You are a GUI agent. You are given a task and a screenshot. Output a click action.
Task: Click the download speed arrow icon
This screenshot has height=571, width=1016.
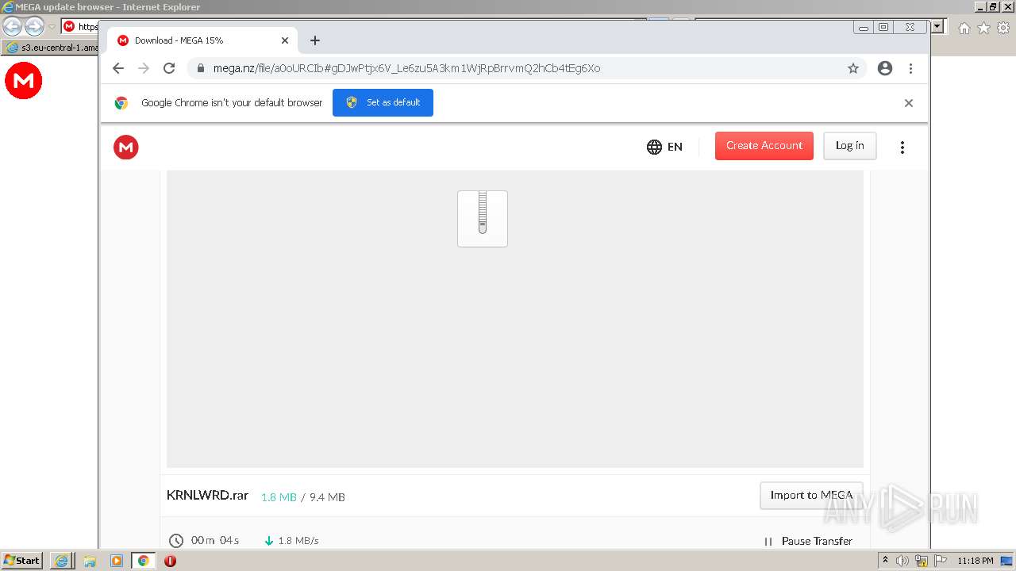[x=269, y=541]
